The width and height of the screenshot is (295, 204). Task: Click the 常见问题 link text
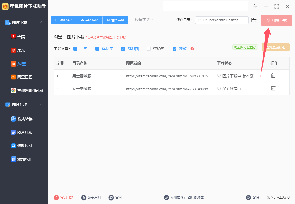point(67,198)
